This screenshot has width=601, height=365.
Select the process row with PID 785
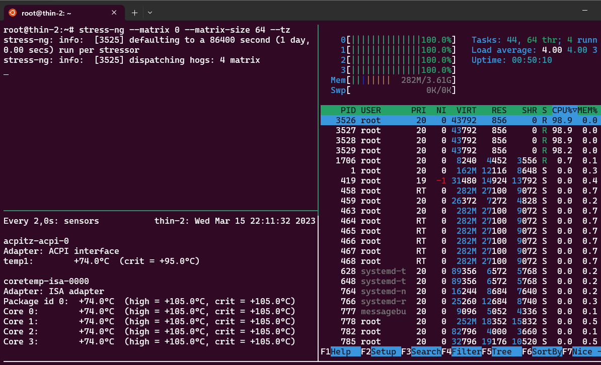[461, 342]
